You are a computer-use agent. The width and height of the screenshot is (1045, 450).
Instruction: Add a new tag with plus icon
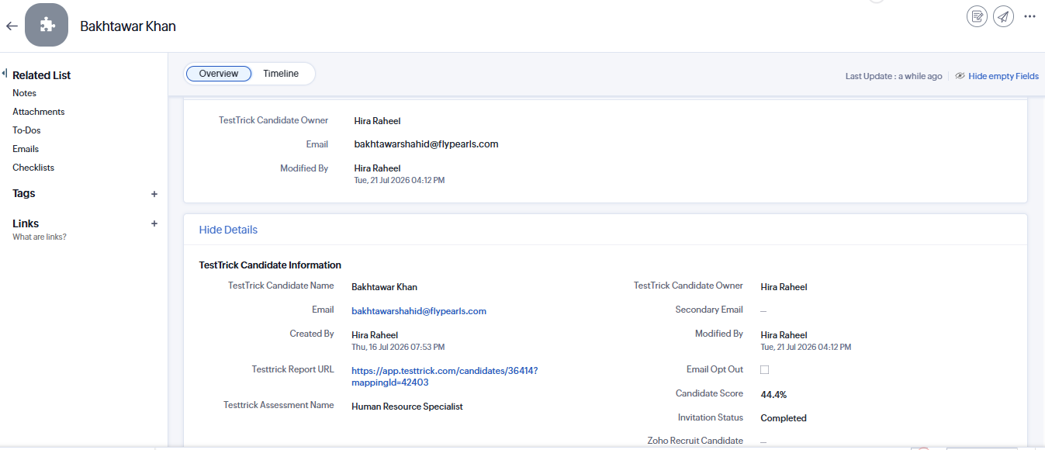154,194
